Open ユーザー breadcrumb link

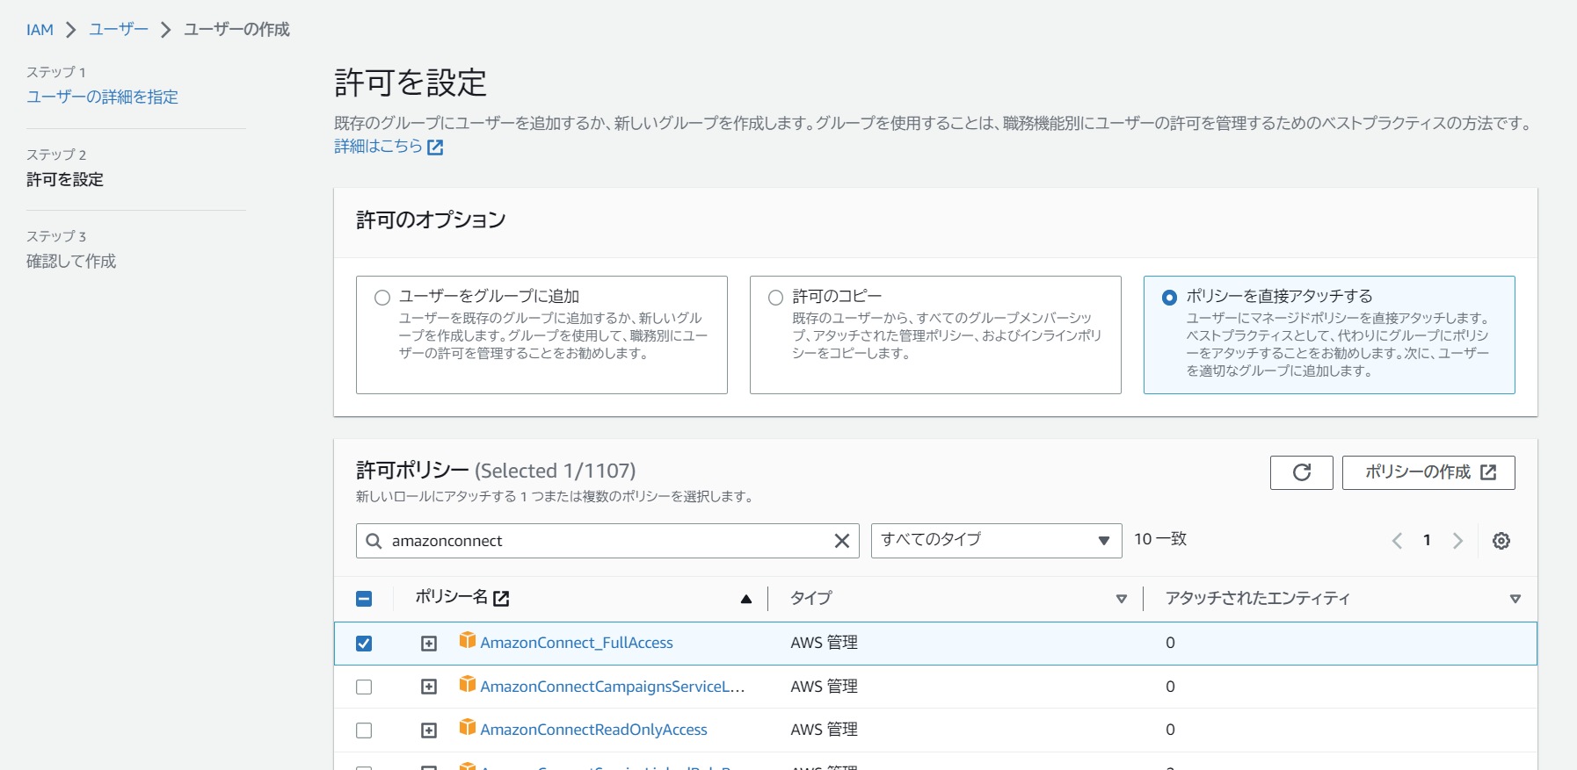[119, 30]
